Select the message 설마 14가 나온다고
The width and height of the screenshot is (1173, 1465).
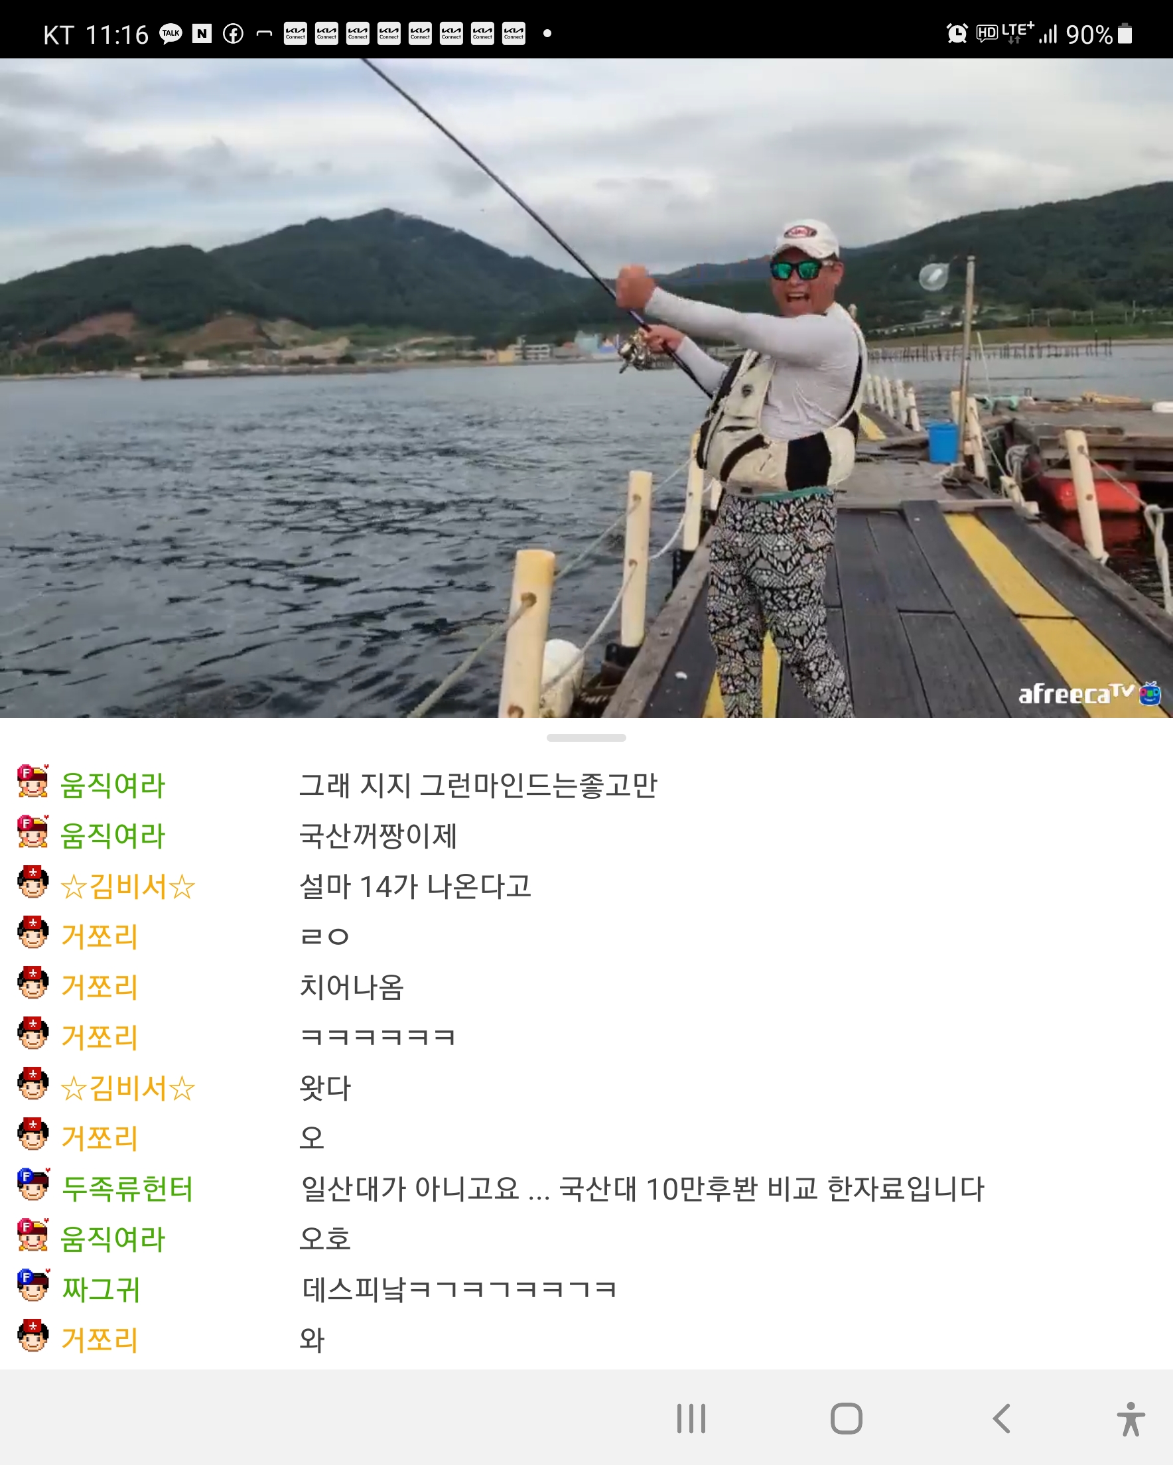pyautogui.click(x=415, y=886)
